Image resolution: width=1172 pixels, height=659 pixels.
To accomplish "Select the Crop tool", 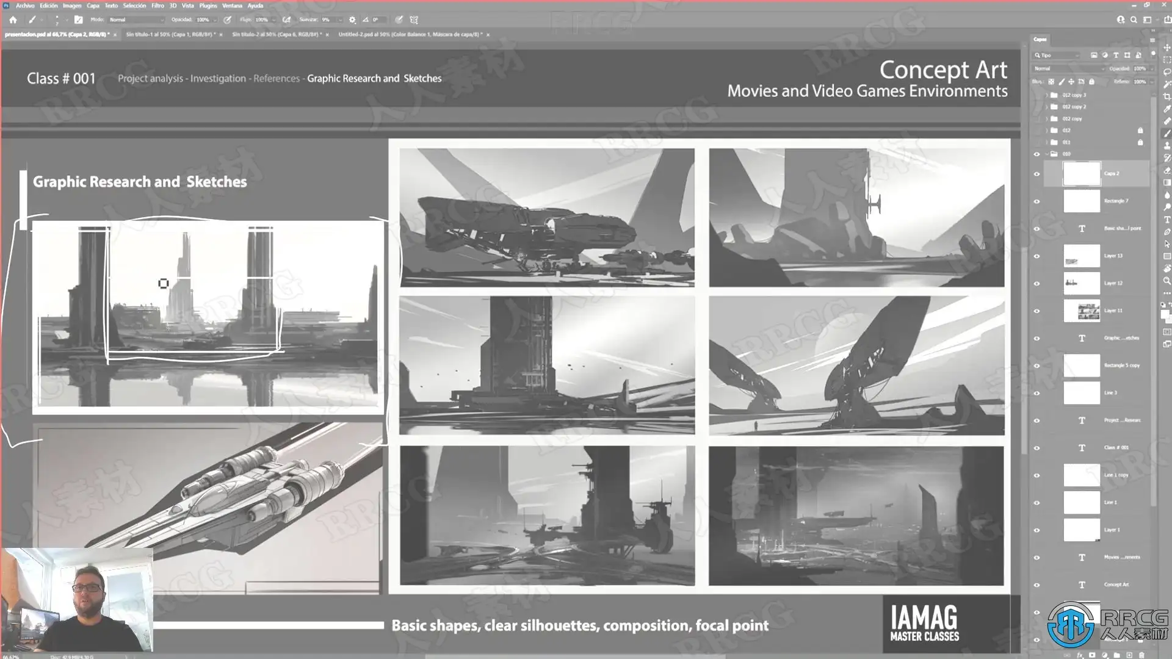I will coord(1167,96).
